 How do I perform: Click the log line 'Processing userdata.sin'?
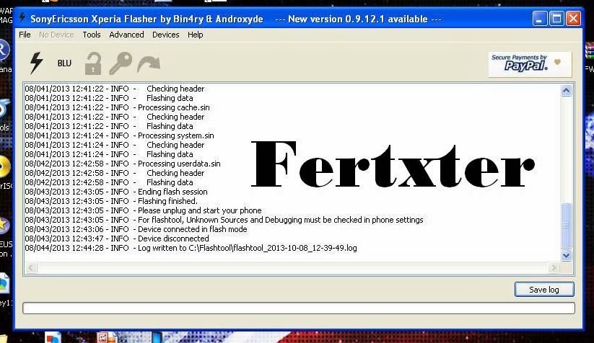point(123,164)
